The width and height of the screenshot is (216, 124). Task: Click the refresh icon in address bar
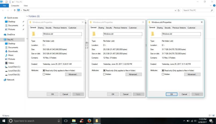179,10
